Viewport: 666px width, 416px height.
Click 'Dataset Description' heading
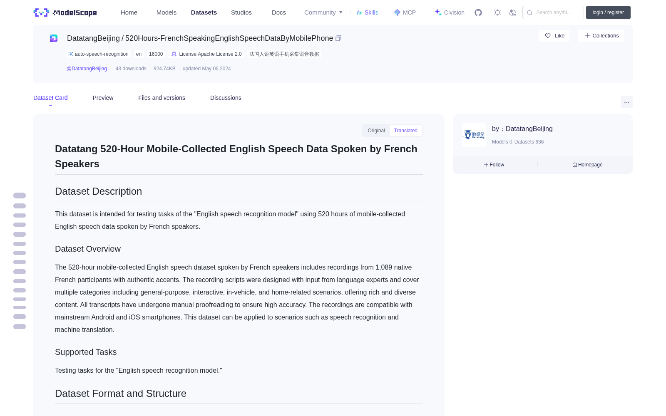coord(98,191)
